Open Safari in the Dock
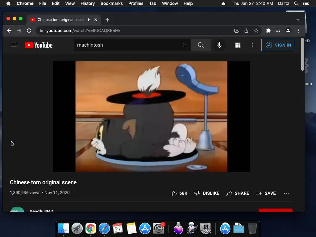Viewport: 316px width, 237px height. [x=104, y=229]
